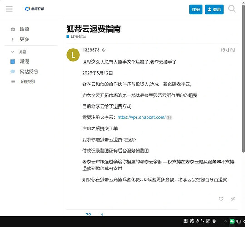Like the post with heart icon
Screen dimensions: 245x227
(x=221, y=199)
